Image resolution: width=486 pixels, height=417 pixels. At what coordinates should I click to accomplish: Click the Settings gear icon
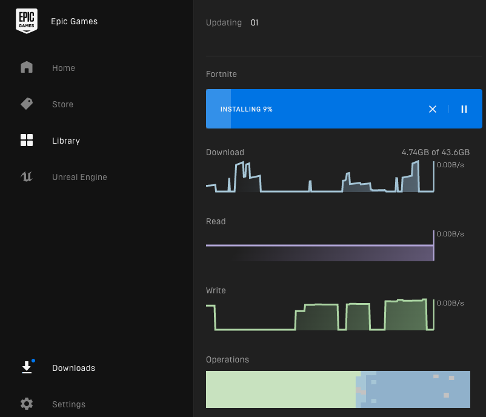(27, 404)
